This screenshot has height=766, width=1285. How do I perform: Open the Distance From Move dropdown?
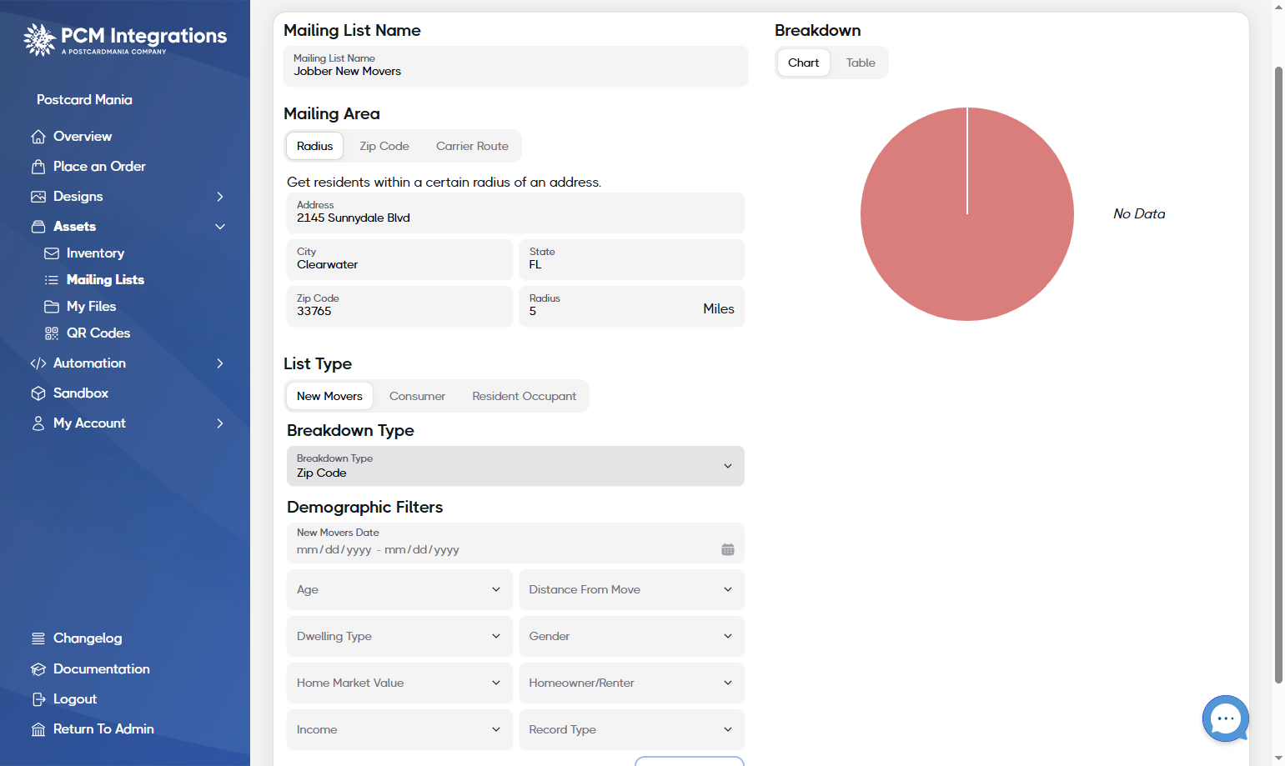tap(631, 589)
